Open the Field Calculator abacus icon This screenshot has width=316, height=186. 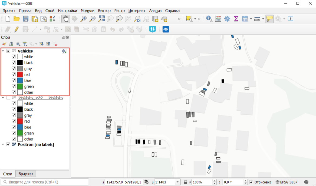tap(218, 19)
